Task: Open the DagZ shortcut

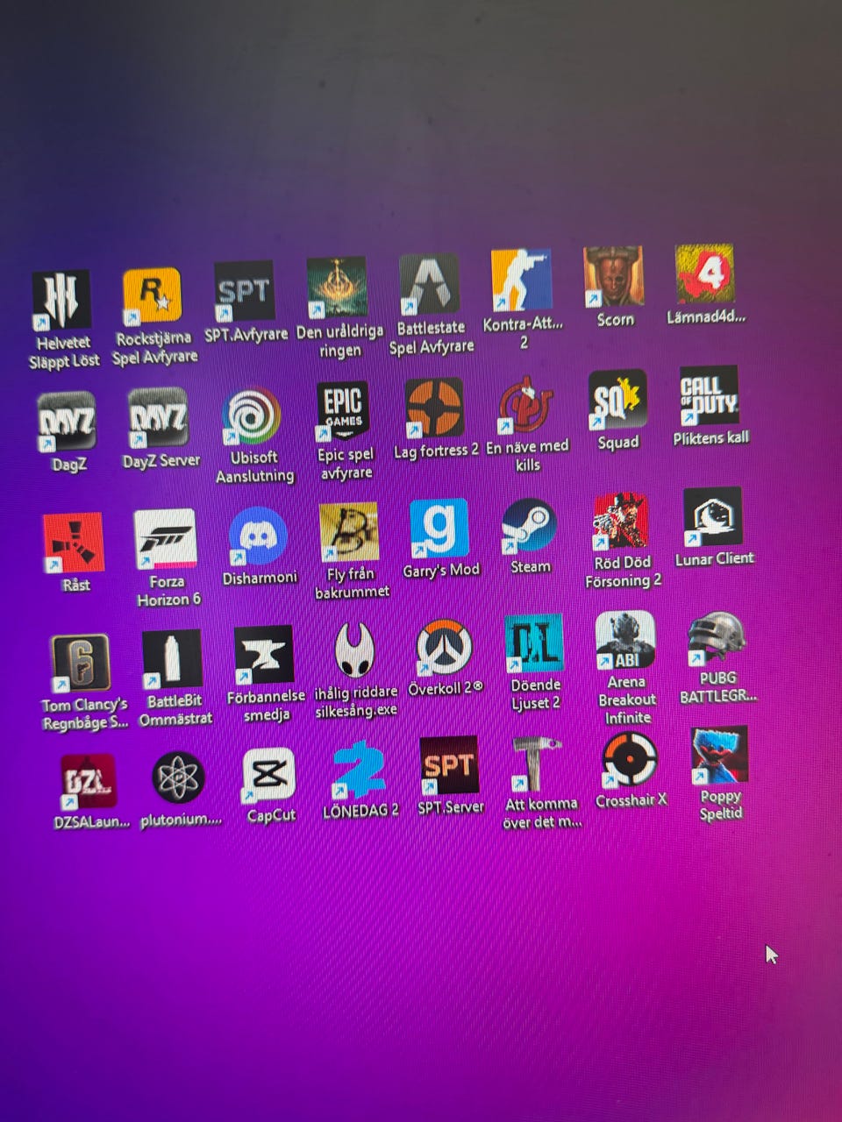Action: [x=67, y=422]
